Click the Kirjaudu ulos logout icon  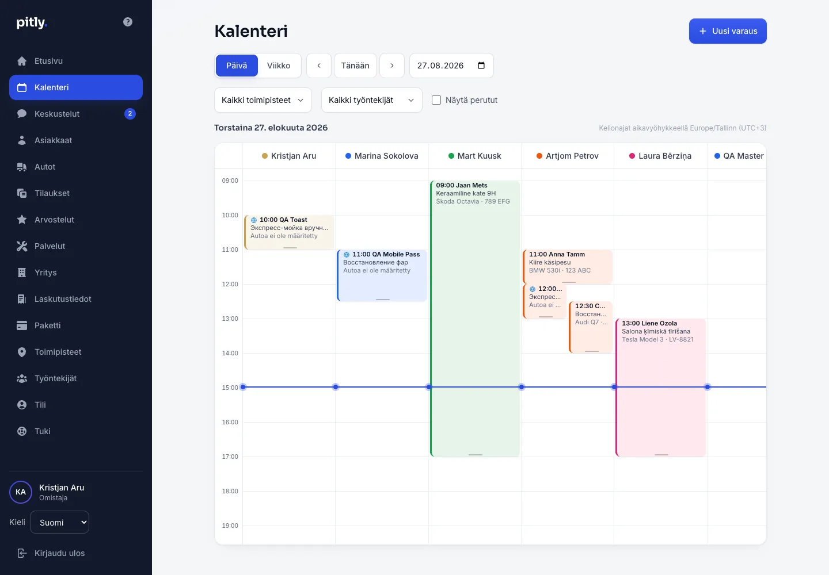[22, 553]
